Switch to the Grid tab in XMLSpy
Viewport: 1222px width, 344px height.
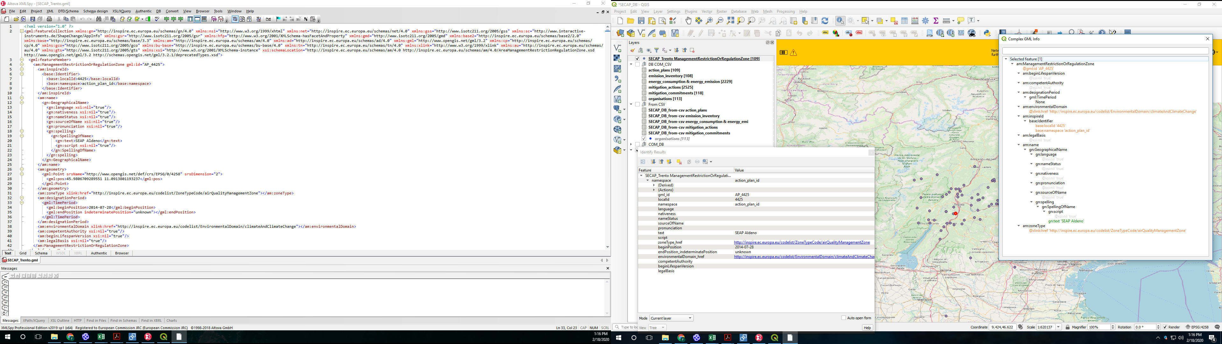[23, 253]
